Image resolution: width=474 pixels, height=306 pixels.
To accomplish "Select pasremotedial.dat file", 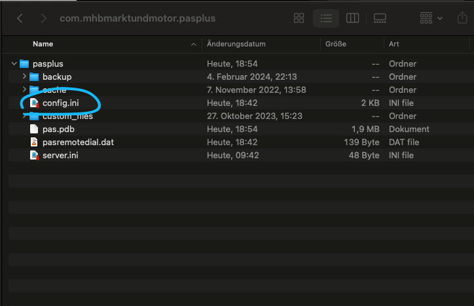I will (78, 143).
